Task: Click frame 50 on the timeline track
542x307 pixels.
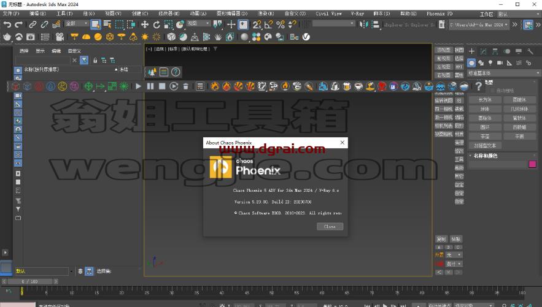Action: tap(271, 292)
